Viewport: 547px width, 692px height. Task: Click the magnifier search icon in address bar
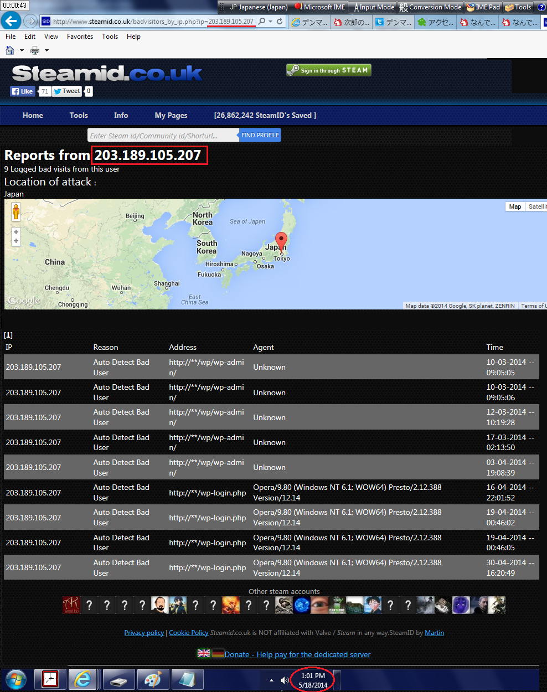(x=261, y=22)
